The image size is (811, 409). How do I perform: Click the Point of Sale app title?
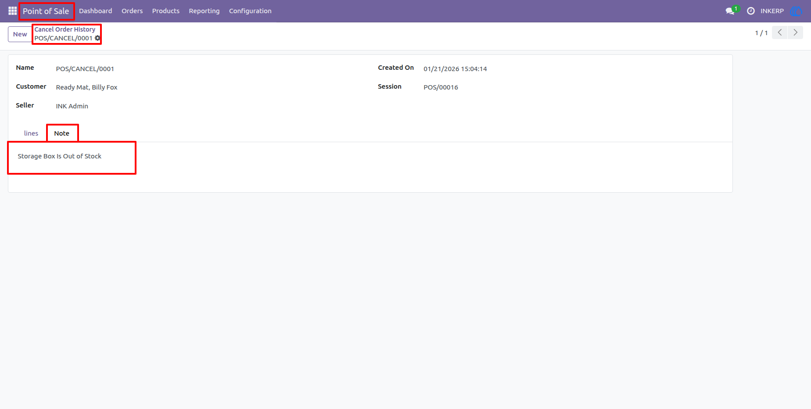click(46, 11)
